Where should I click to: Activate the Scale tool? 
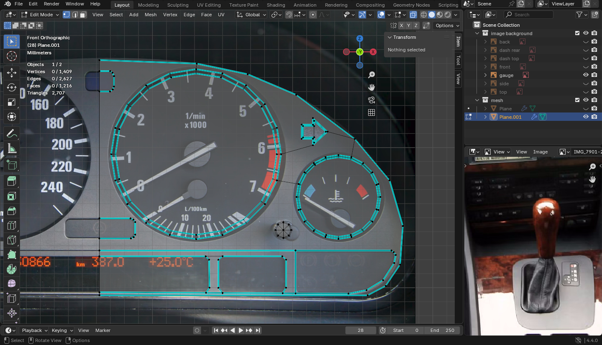click(12, 102)
